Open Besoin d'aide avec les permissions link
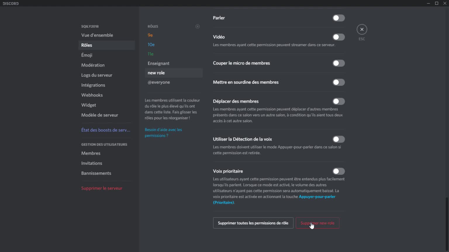 [163, 132]
